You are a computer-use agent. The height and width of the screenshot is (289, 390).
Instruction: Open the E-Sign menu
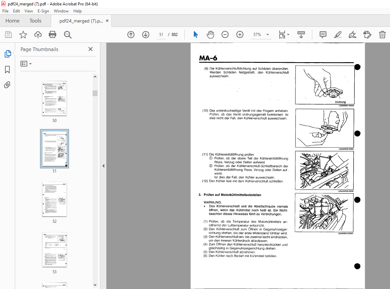click(x=43, y=11)
